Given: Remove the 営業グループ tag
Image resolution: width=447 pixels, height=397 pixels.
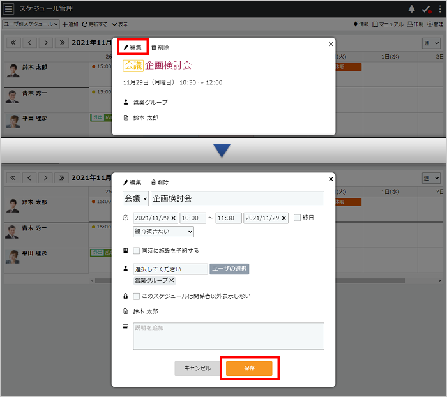Looking at the screenshot, I should tap(172, 280).
